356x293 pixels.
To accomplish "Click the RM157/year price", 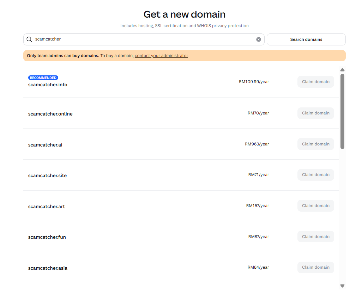I will point(258,206).
